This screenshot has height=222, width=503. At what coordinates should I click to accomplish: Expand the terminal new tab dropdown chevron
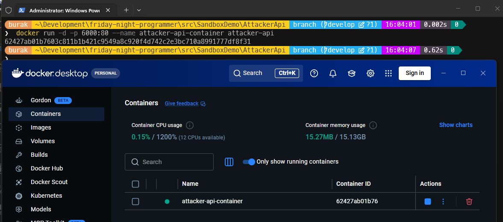[139, 10]
